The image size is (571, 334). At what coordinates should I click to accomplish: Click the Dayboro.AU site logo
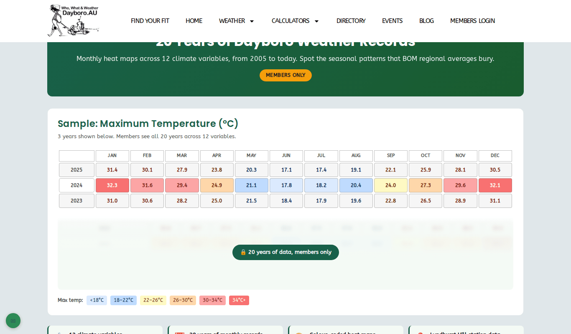(x=73, y=20)
